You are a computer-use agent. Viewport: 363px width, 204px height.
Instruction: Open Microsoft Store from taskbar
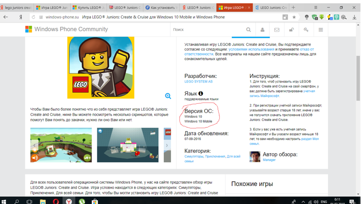[95, 201]
